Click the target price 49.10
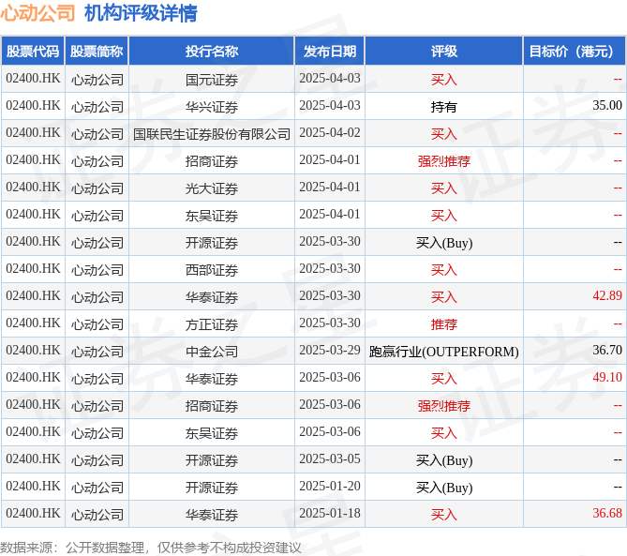Image resolution: width=627 pixels, height=556 pixels. click(x=607, y=378)
